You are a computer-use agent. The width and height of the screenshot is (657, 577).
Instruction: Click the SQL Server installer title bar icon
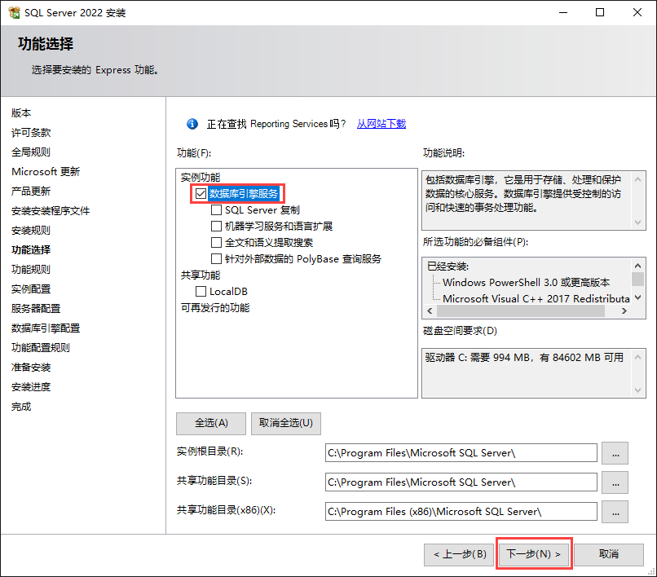(14, 13)
